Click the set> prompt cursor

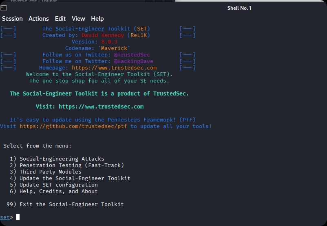point(18,217)
